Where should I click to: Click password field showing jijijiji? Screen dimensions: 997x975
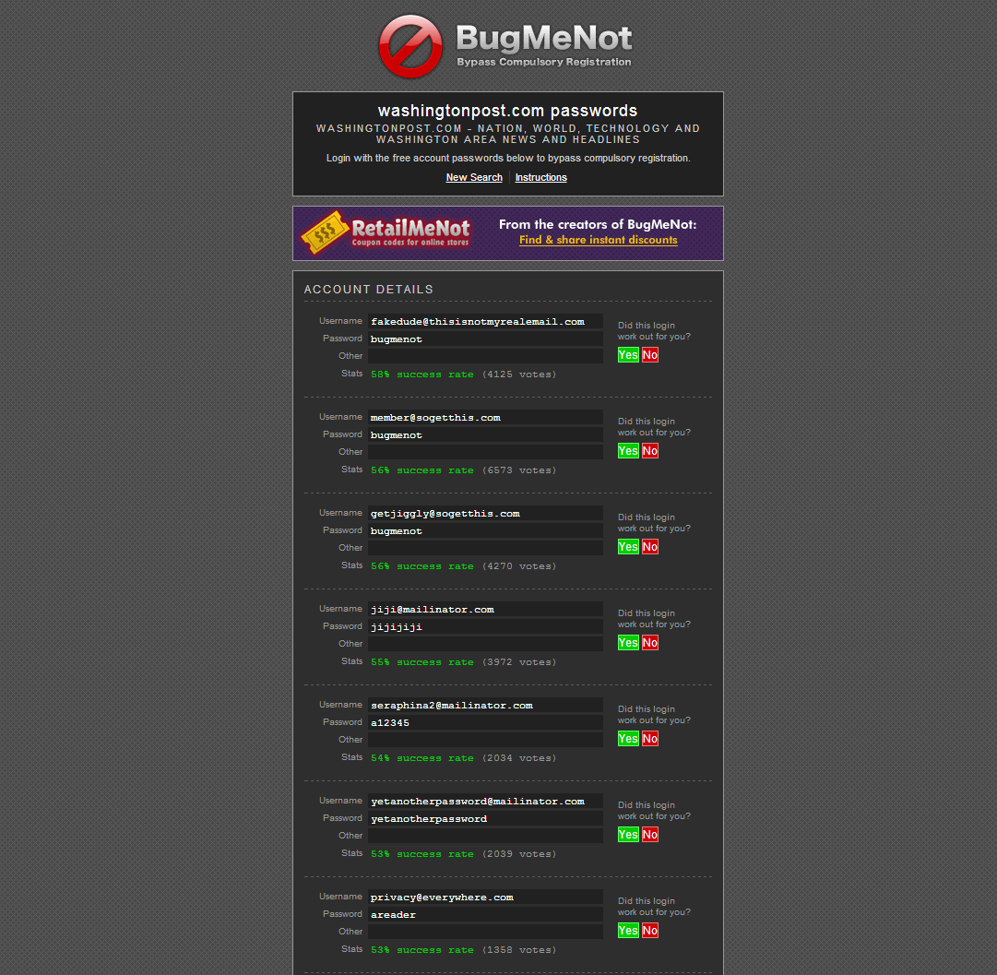pyautogui.click(x=485, y=626)
